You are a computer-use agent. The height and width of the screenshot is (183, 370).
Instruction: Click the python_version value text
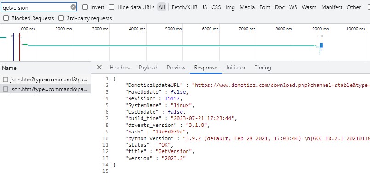tap(276, 138)
